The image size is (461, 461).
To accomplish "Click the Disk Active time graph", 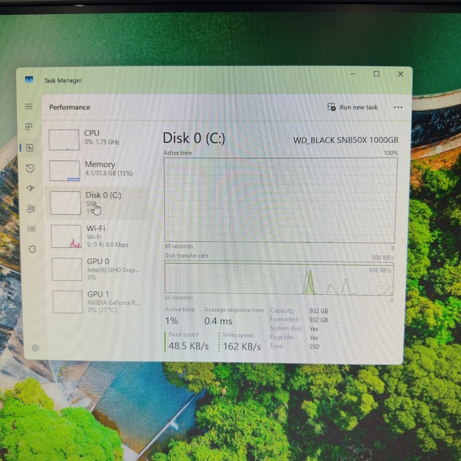I will pos(280,200).
